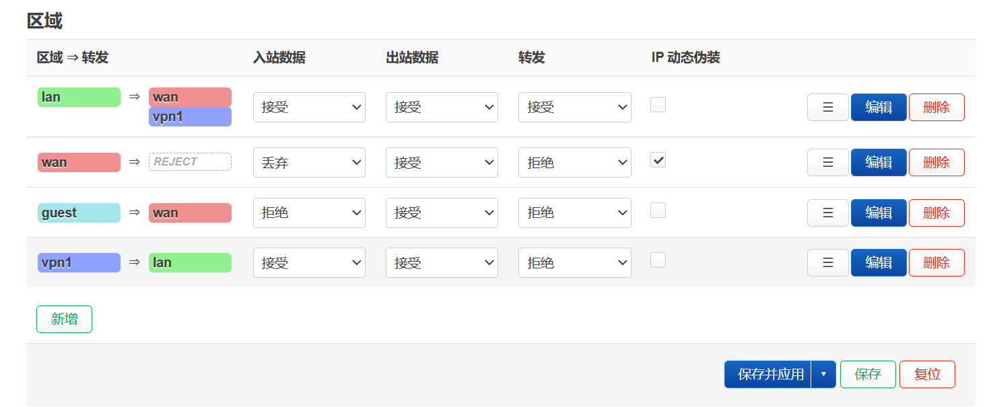Viewport: 993px width, 407px height.
Task: Click the 区域 ⇒ 转发 column header
Action: [x=72, y=58]
